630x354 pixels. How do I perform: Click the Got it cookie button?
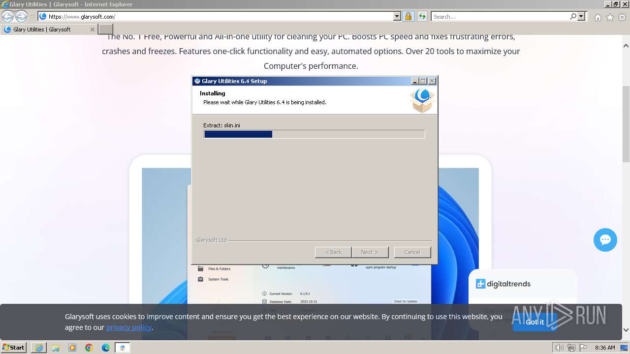[x=535, y=322]
